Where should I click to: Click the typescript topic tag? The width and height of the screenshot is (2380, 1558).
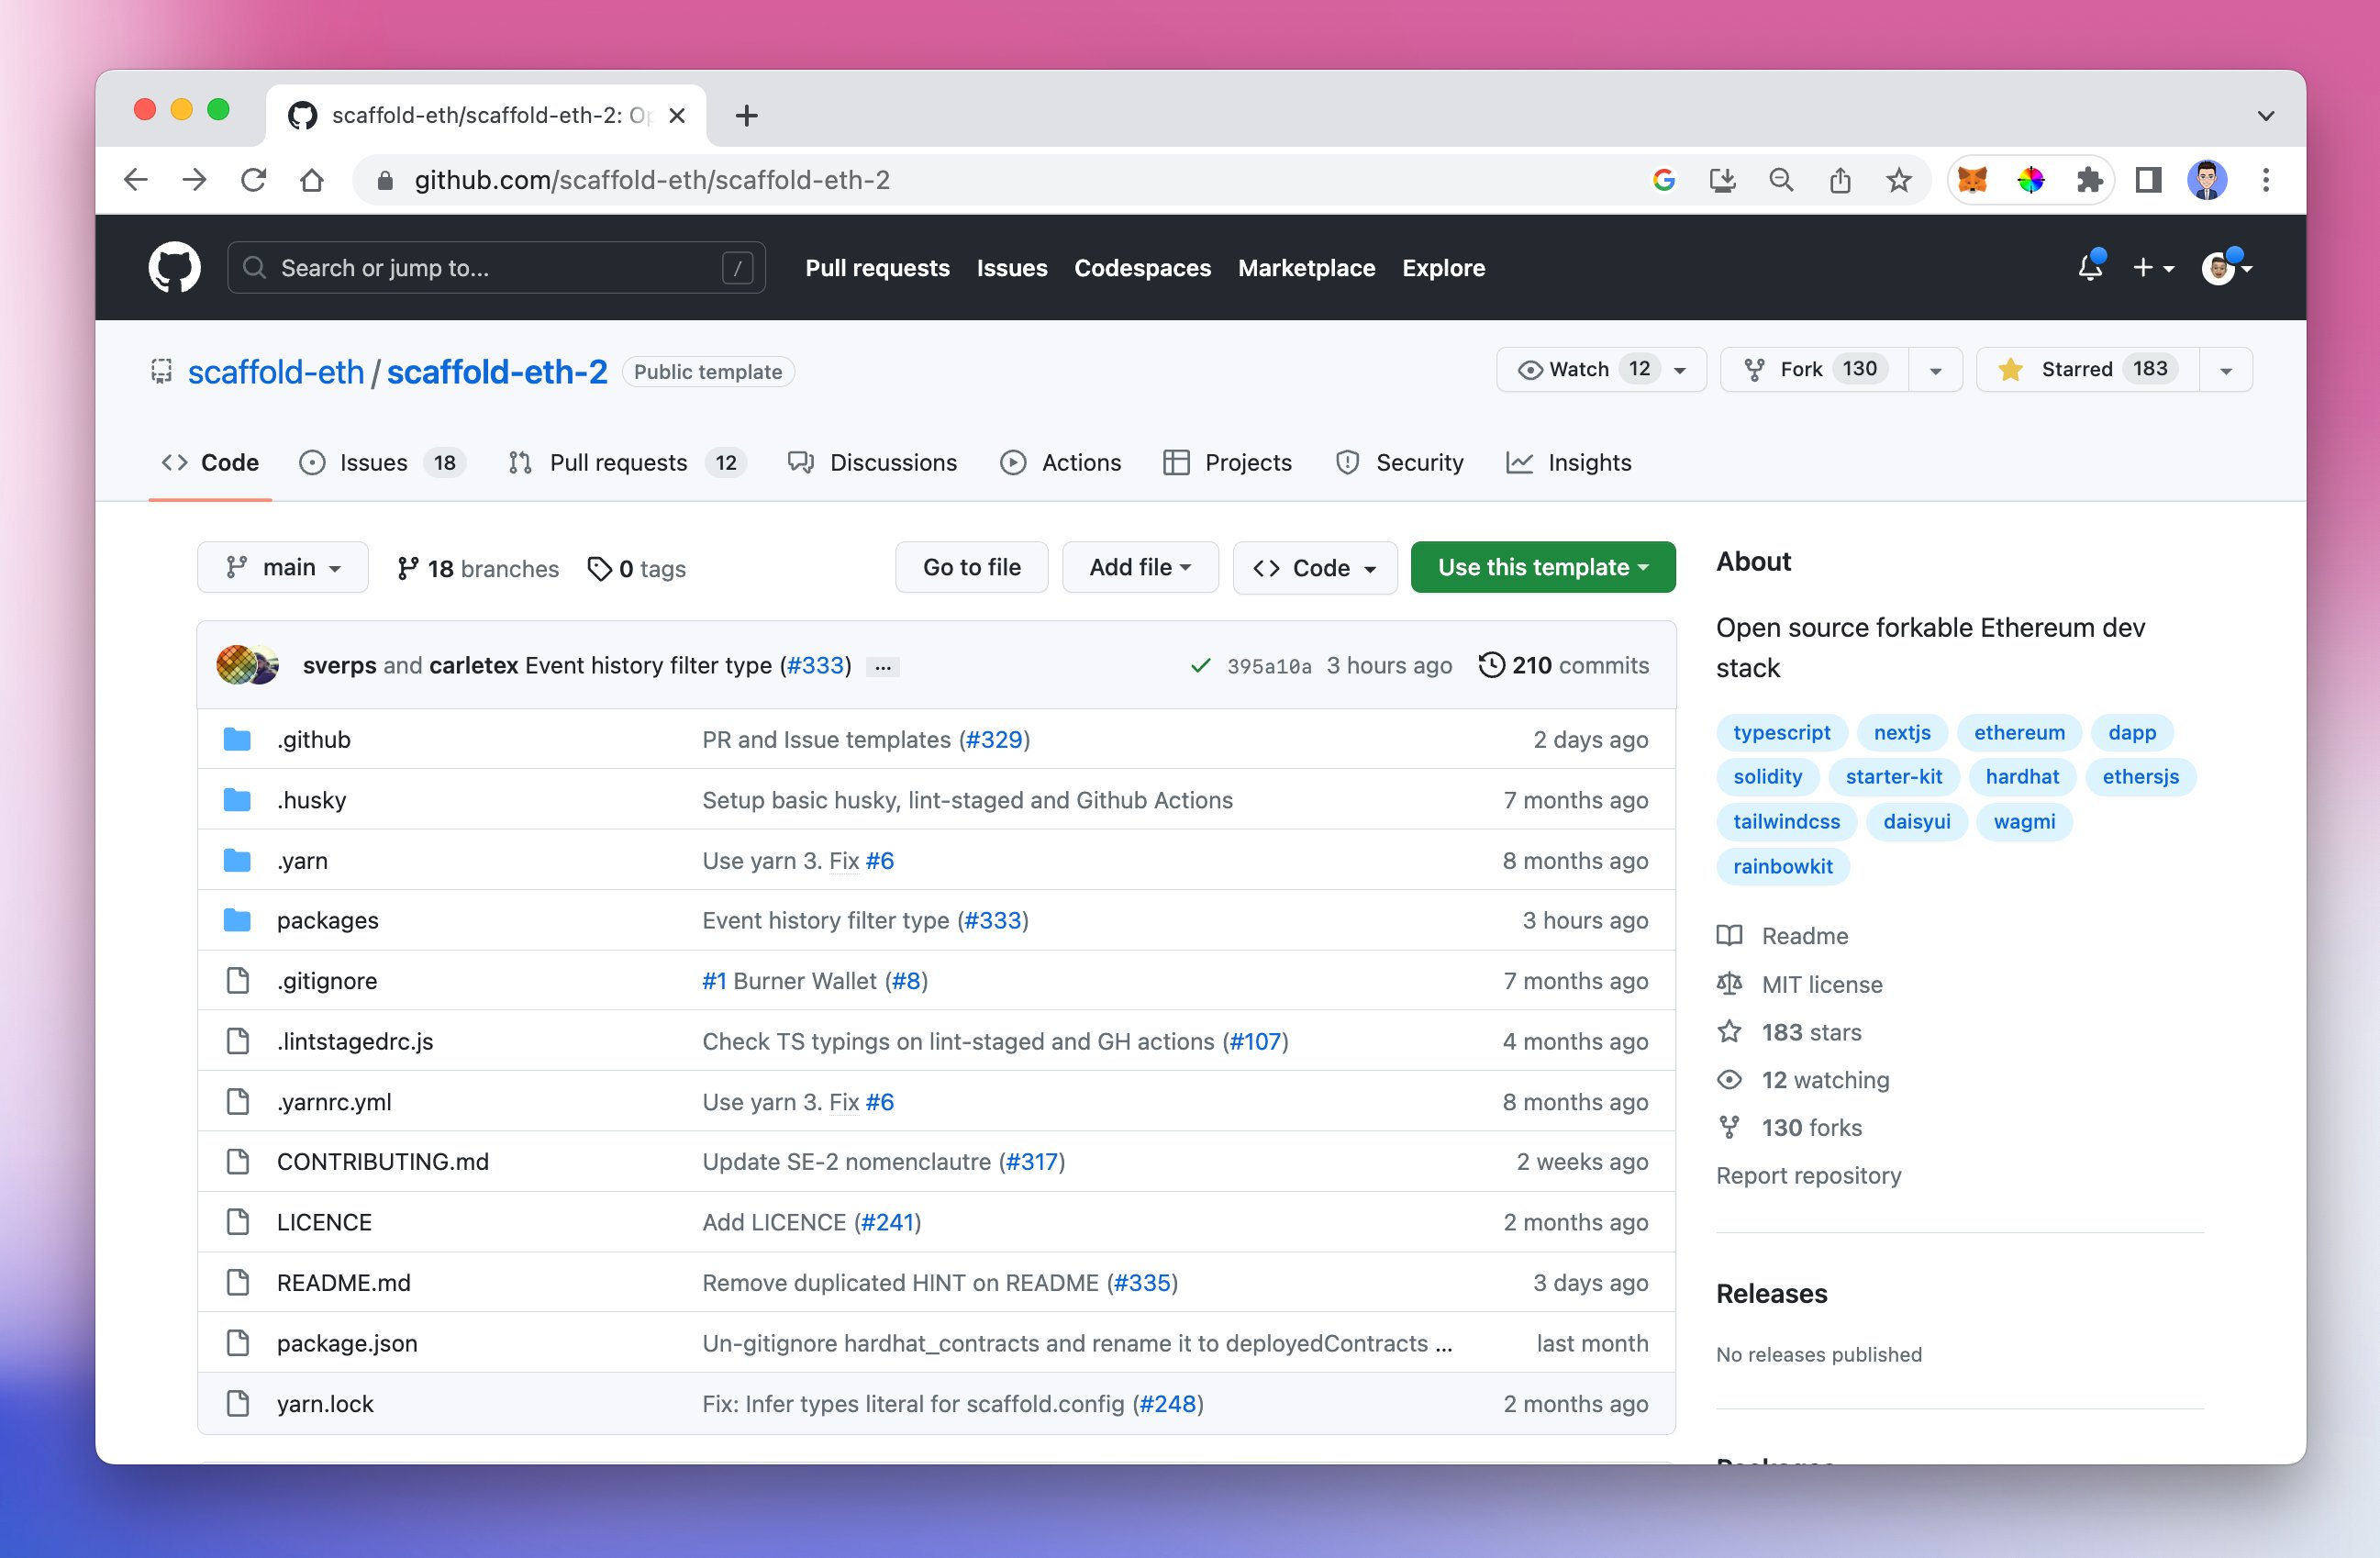1781,732
